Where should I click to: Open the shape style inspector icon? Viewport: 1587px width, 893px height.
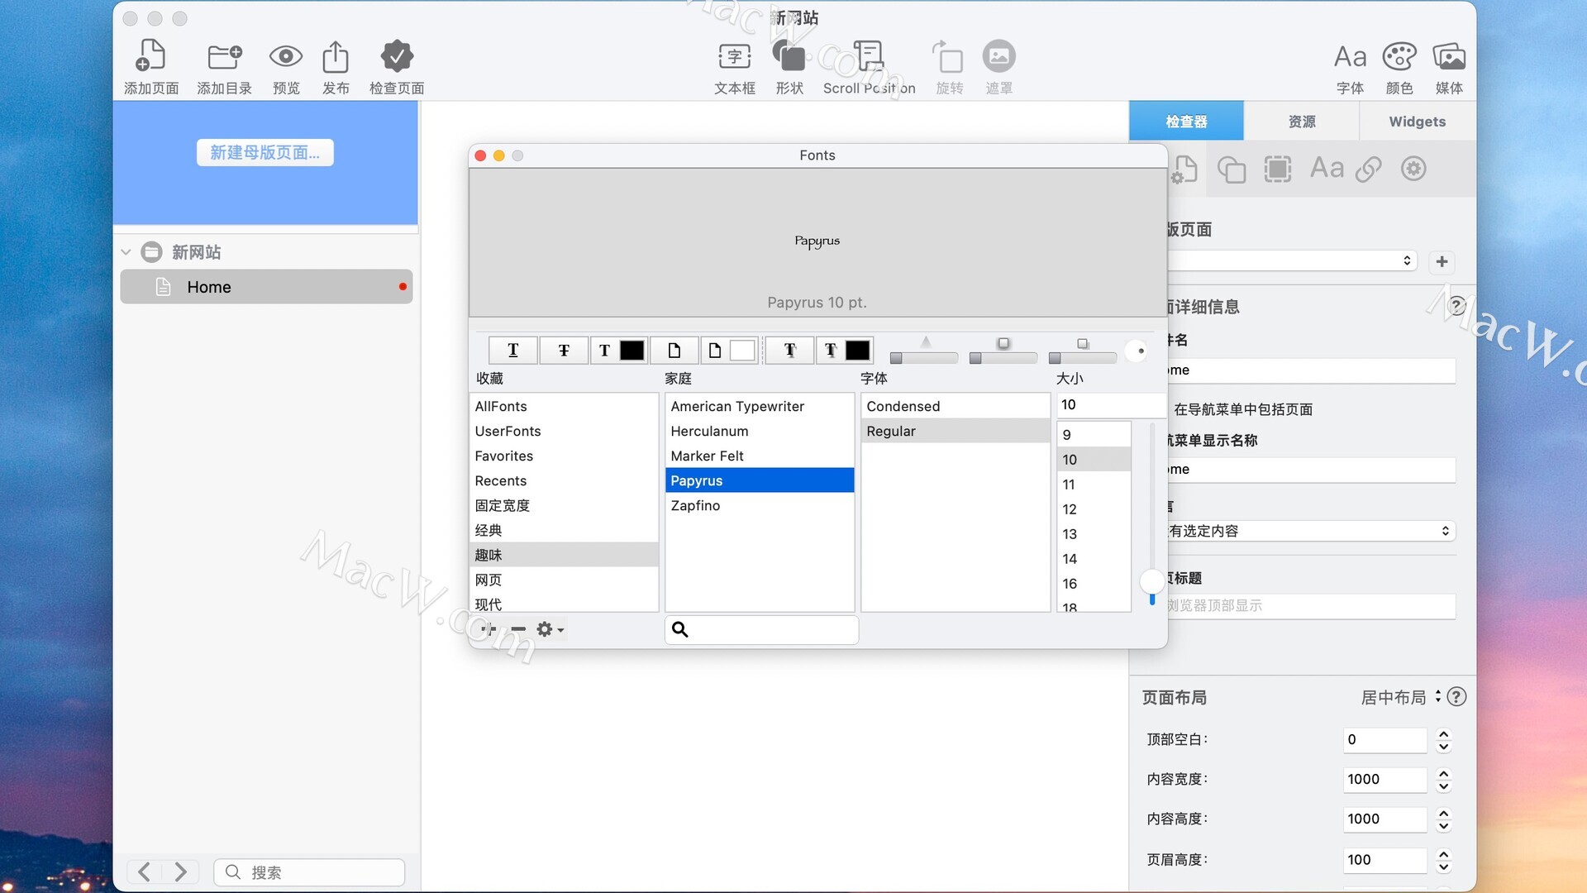1232,169
